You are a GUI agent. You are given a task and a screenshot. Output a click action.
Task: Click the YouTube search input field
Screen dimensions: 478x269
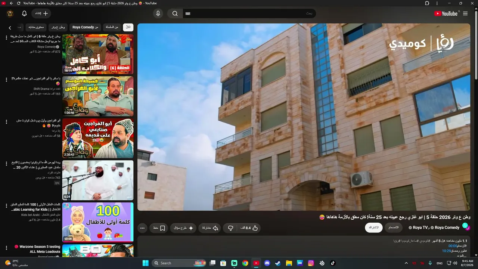click(x=249, y=13)
